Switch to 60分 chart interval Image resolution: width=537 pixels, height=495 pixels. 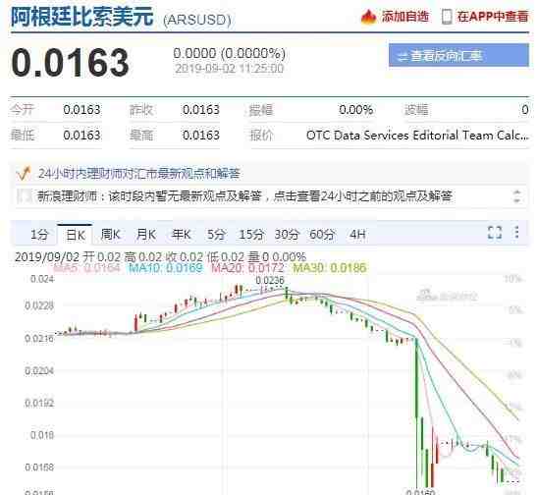pyautogui.click(x=322, y=235)
